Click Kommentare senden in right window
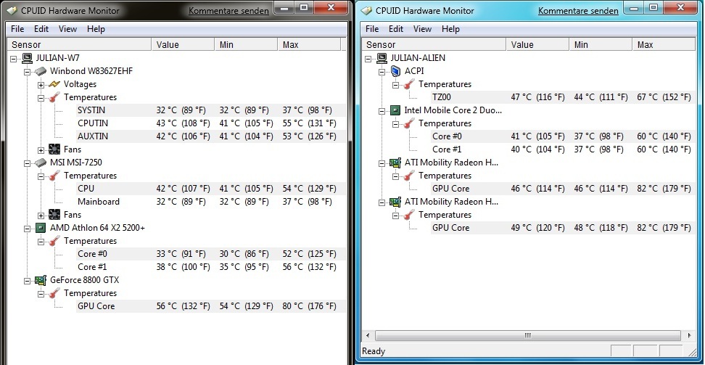705x365 pixels. pyautogui.click(x=578, y=11)
